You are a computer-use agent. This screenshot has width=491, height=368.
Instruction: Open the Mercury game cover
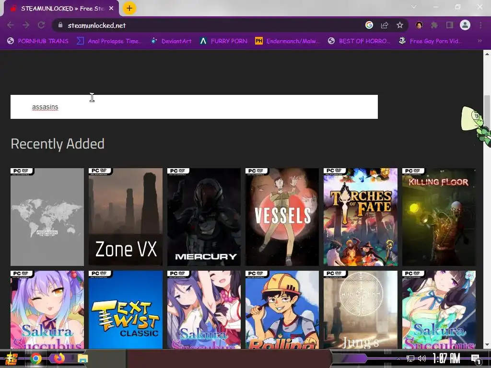coord(204,217)
